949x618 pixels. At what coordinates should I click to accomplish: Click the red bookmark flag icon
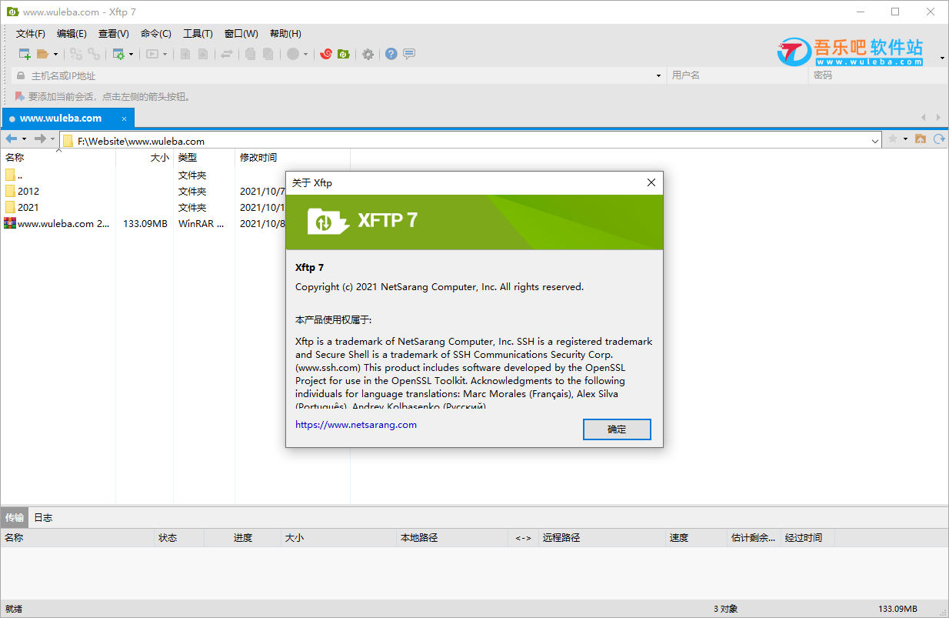pos(20,97)
